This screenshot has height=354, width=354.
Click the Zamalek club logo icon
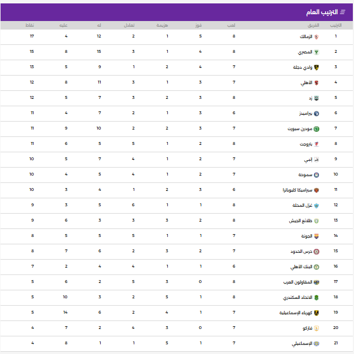pyautogui.click(x=316, y=37)
